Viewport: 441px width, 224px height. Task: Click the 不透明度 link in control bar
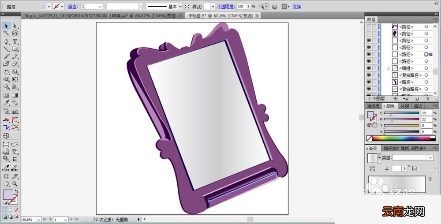[x=225, y=7]
